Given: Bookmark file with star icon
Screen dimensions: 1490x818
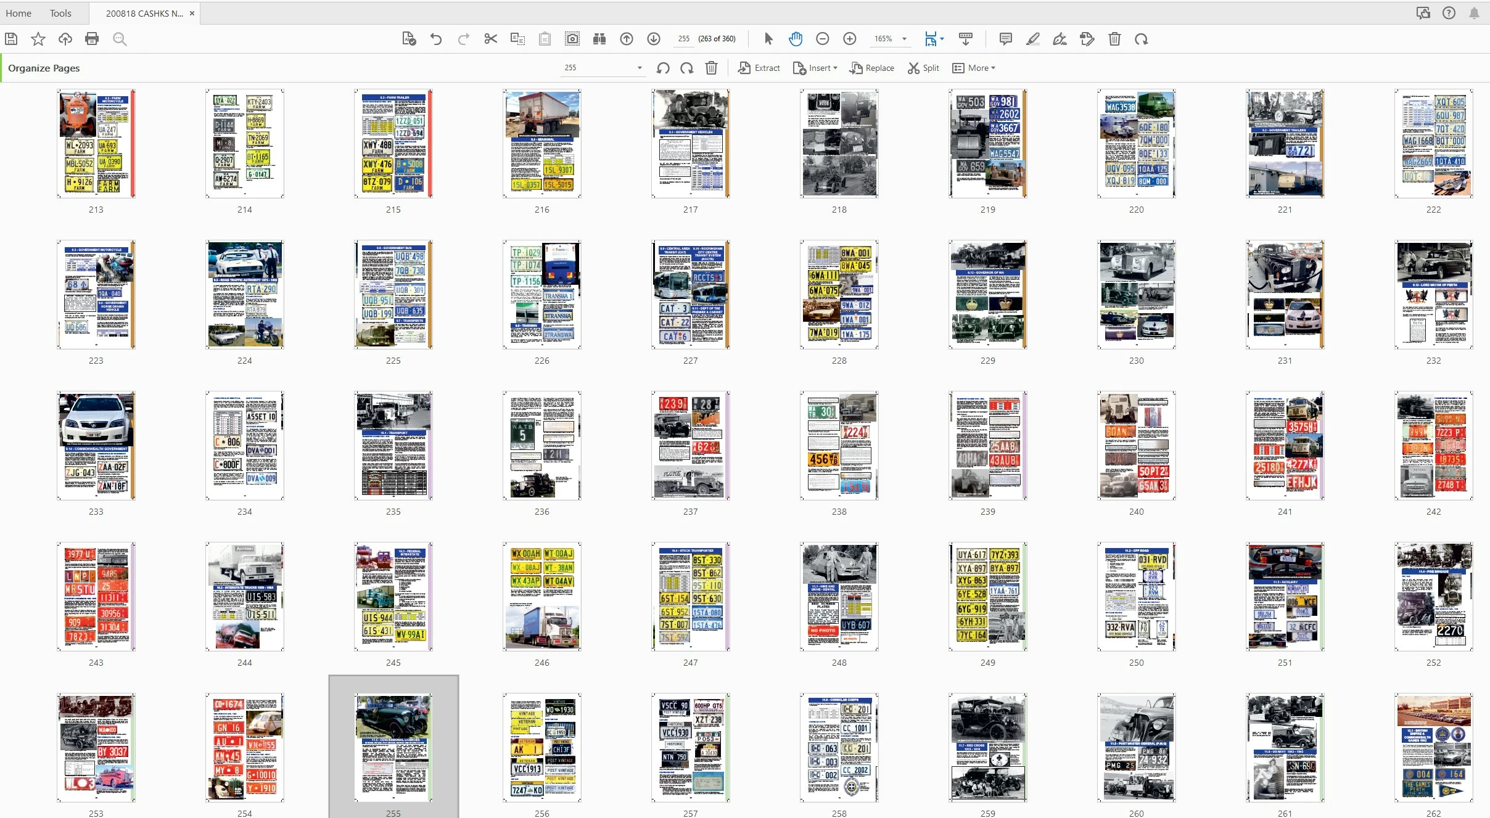Looking at the screenshot, I should (38, 39).
